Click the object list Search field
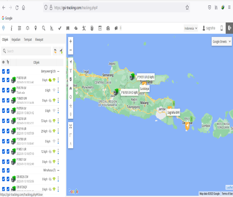Viewport: 233px width, 197px height. 26,51
